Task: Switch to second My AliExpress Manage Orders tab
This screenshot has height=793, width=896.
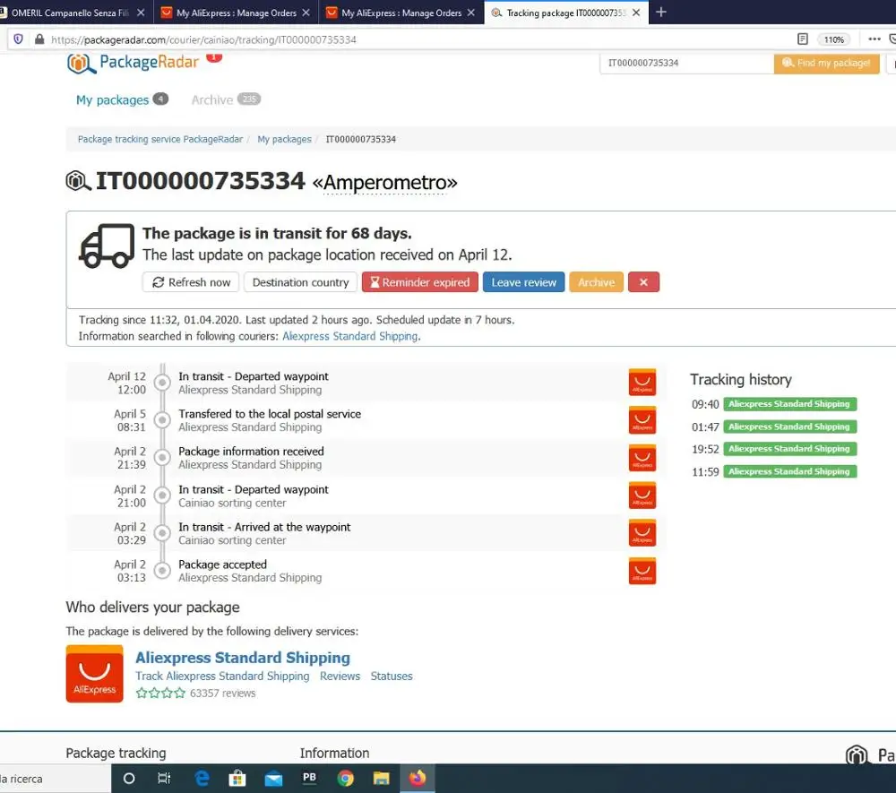Action: (x=401, y=13)
